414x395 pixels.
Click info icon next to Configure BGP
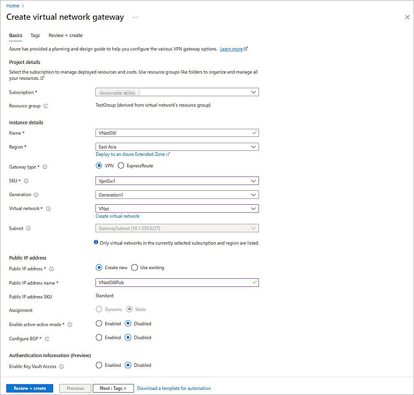click(47, 339)
